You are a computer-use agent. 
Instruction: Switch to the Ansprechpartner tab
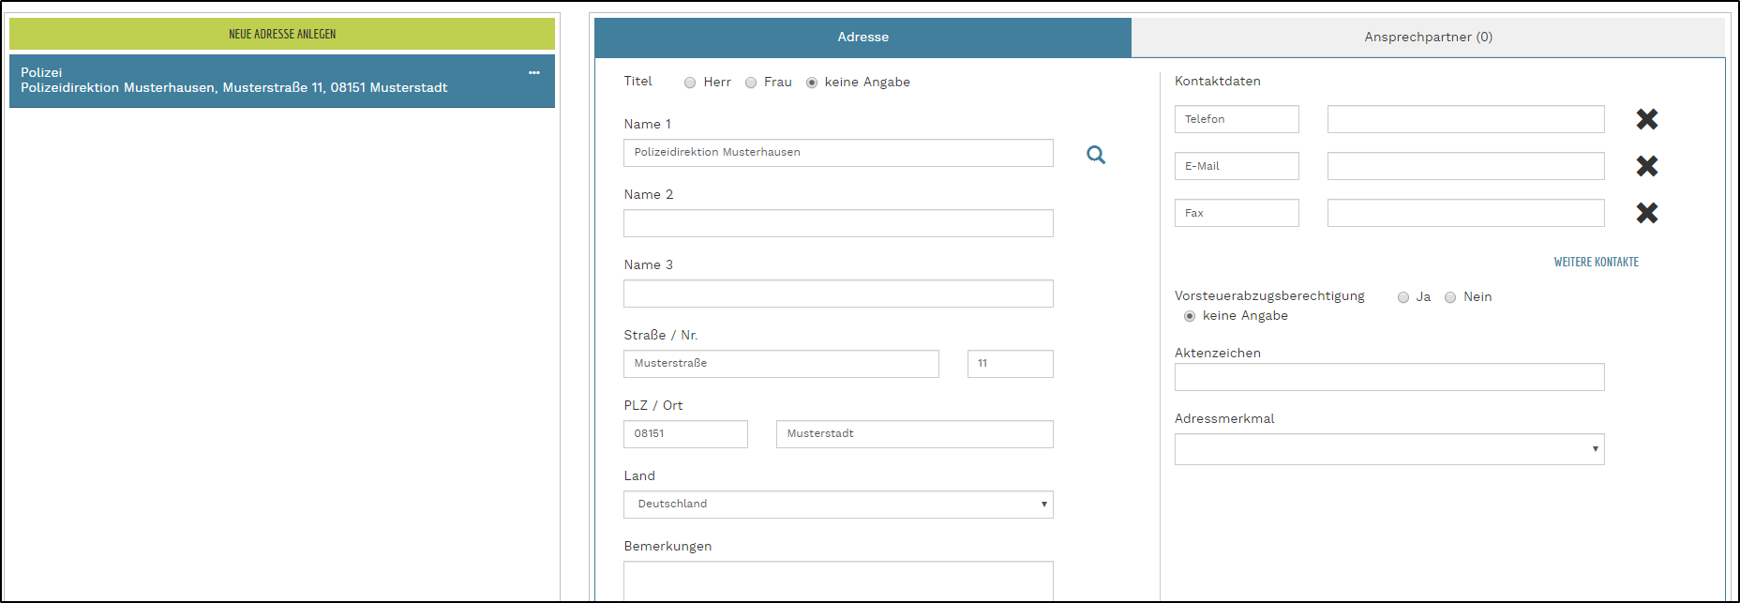point(1427,38)
